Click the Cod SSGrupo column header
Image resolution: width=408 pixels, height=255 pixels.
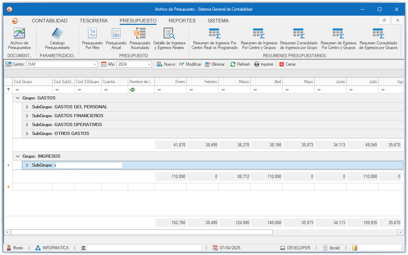point(88,82)
